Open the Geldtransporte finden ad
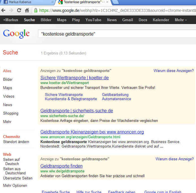The height and width of the screenshot is (193, 196). tap(61, 166)
